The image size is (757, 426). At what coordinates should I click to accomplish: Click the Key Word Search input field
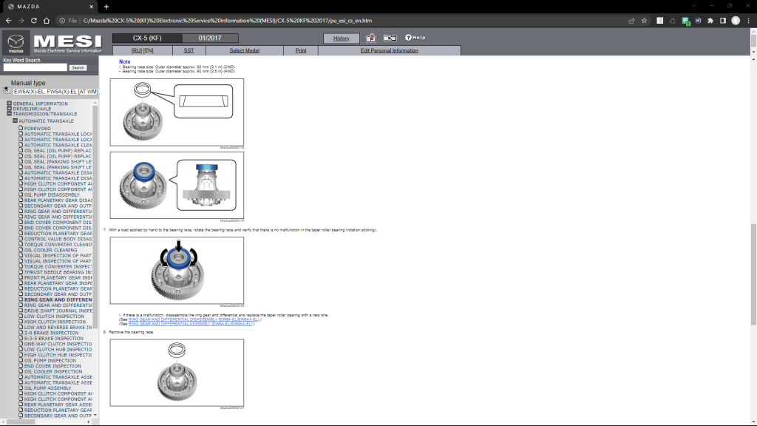(34, 67)
